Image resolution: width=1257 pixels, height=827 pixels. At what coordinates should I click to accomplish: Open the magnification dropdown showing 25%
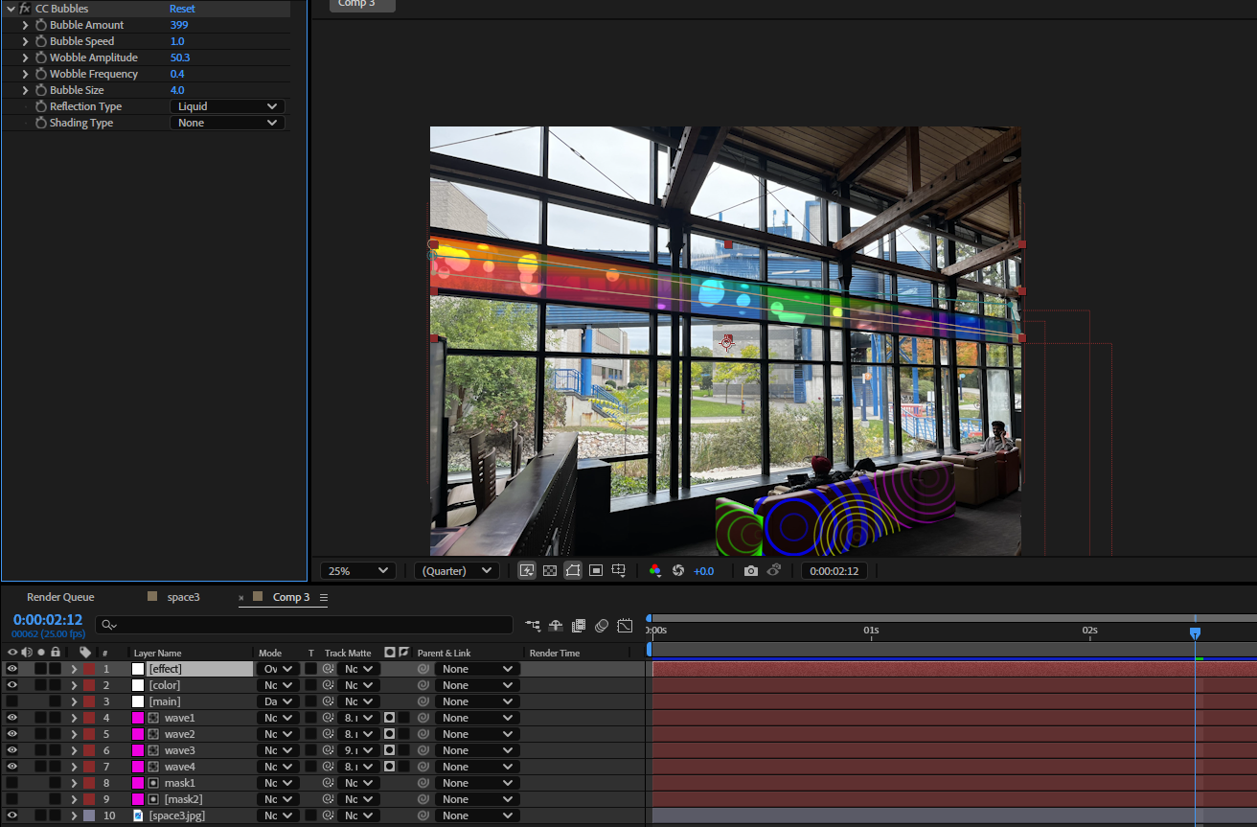pos(357,570)
